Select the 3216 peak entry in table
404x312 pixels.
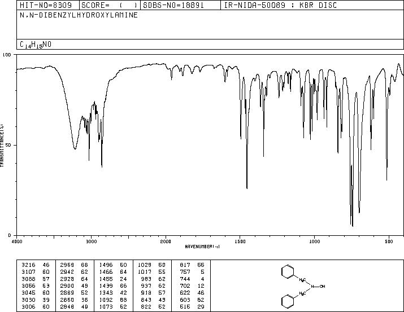click(36, 265)
